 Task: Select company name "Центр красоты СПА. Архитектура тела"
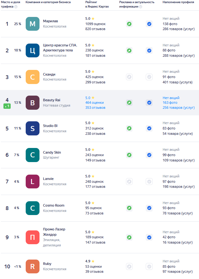60,48
